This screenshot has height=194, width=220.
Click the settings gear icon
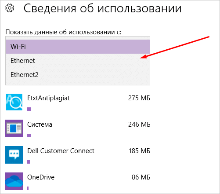coord(10,8)
